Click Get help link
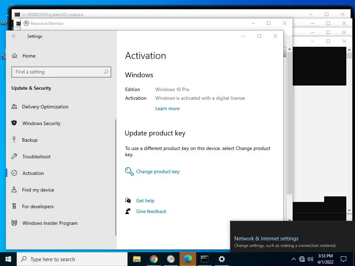 145,201
